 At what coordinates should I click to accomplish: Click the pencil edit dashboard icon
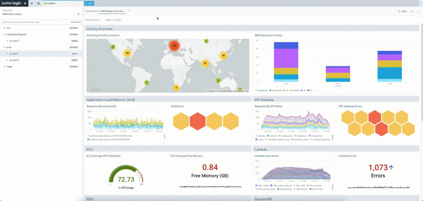pos(129,11)
